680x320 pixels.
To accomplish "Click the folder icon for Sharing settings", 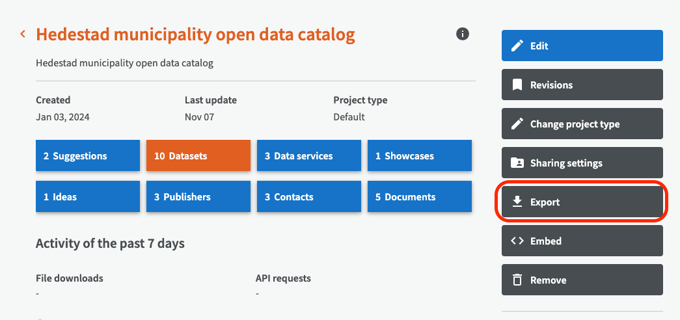I will click(517, 163).
